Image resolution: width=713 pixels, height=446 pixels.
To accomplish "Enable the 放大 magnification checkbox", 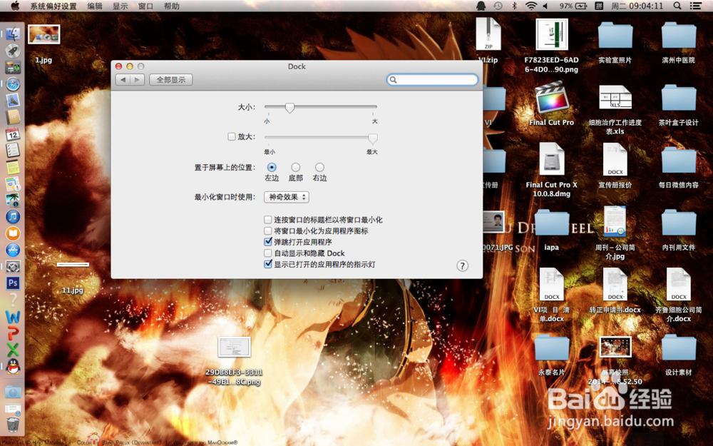I will pos(232,136).
